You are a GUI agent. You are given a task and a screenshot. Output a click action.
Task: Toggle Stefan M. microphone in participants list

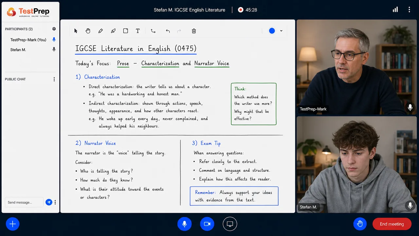54,49
